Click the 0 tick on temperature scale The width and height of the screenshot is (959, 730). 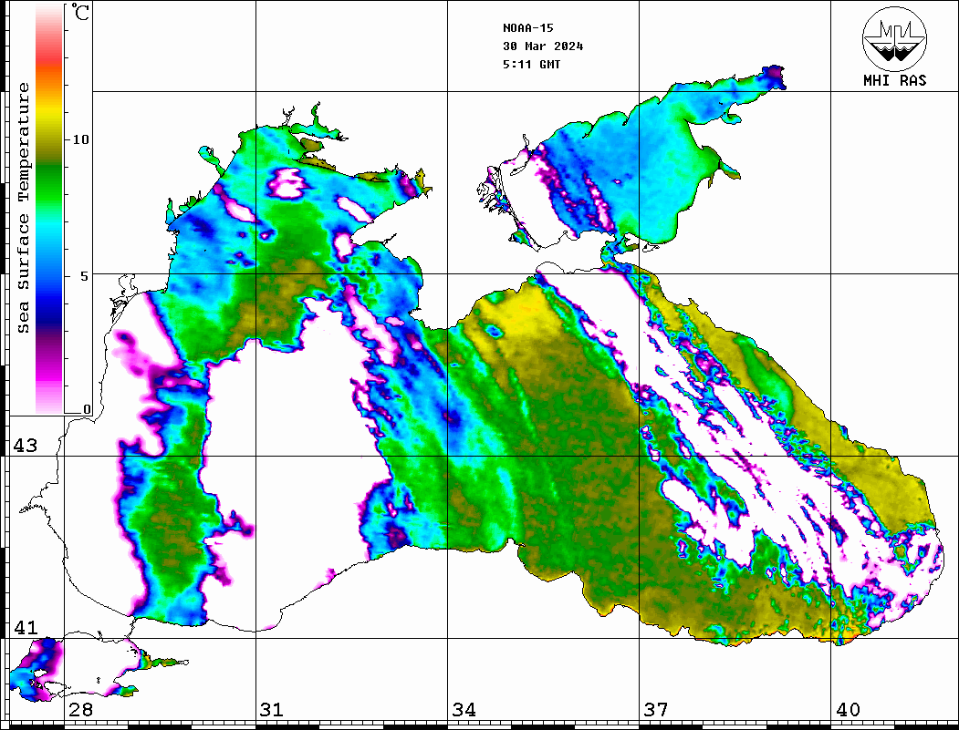point(87,409)
